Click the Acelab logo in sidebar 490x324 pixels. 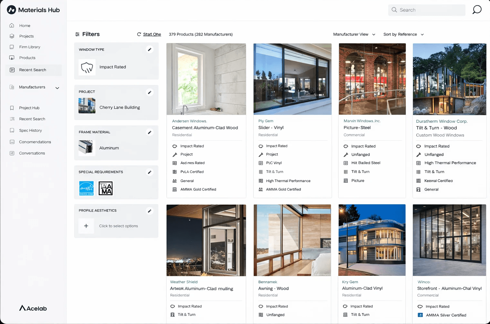point(33,308)
